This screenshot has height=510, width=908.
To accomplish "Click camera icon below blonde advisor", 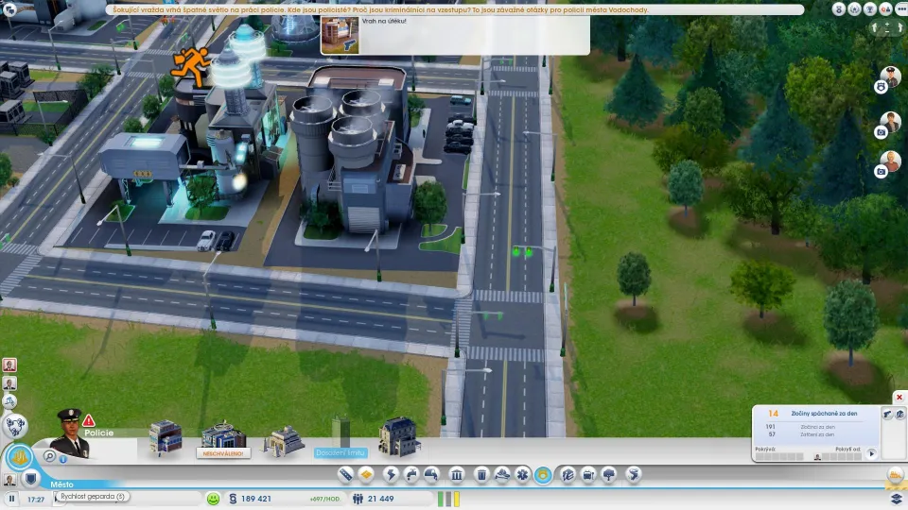I will 881,172.
